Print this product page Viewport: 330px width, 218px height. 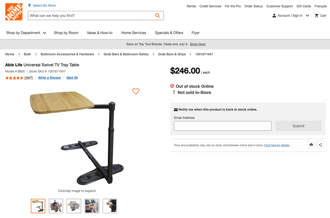click(x=311, y=145)
